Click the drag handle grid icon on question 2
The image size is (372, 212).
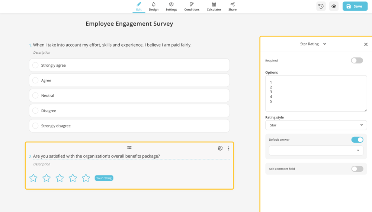129,148
